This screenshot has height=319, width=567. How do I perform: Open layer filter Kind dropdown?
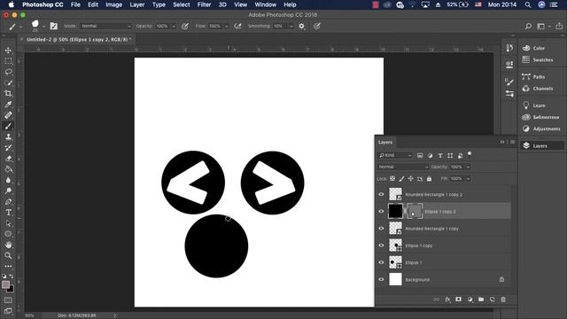tap(395, 155)
